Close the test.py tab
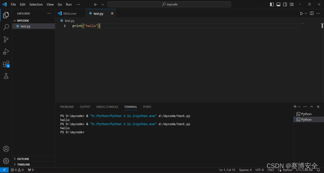 point(112,14)
